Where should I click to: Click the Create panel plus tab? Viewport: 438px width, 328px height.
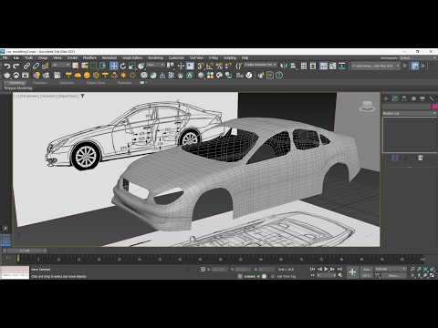(386, 98)
